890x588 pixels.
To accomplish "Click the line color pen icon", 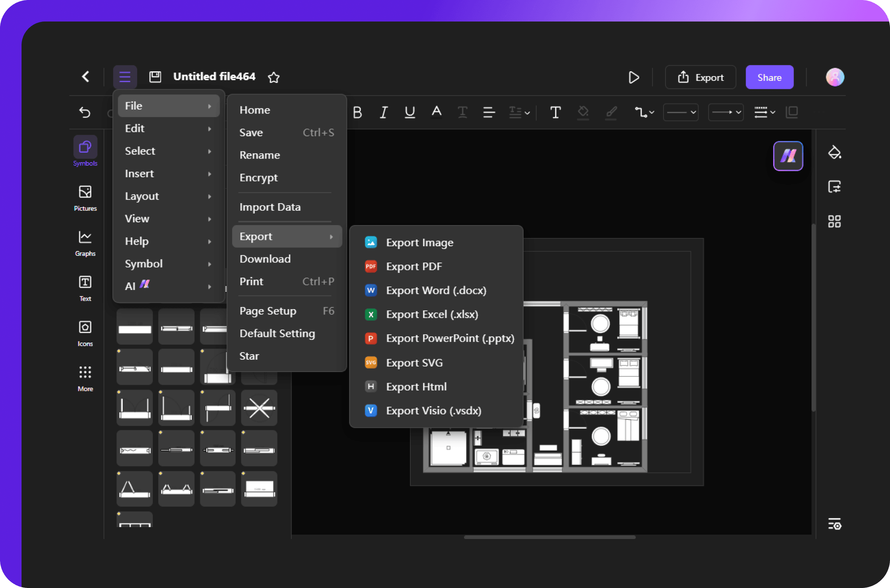I will pyautogui.click(x=611, y=112).
